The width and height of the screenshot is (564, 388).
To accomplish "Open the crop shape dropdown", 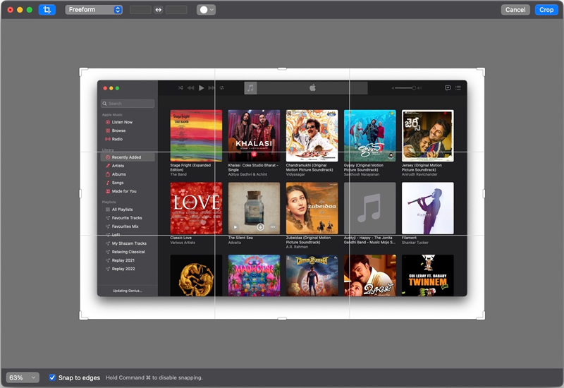I will click(206, 10).
